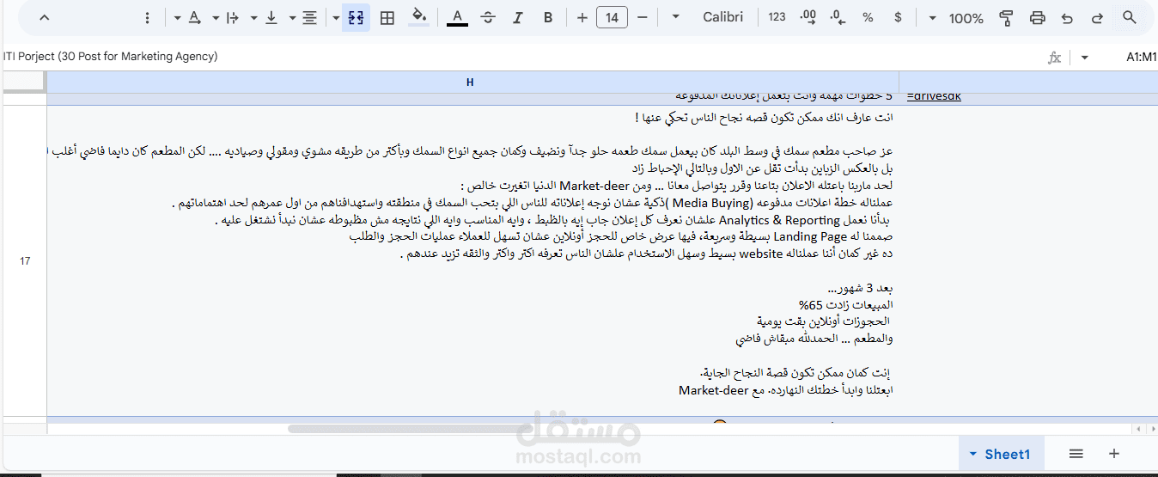Collapse the menus with up chevron

45,18
